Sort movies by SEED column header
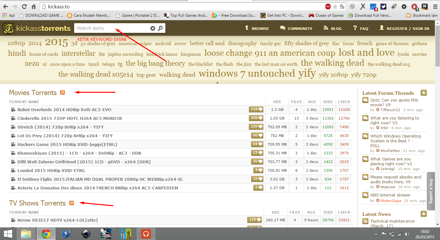440x240 pixels. [328, 102]
